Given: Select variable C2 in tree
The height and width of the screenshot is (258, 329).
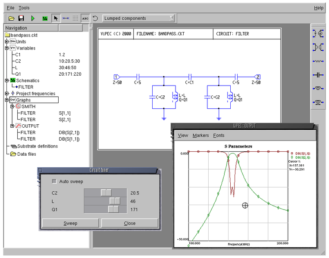Looking at the screenshot, I should (18, 61).
